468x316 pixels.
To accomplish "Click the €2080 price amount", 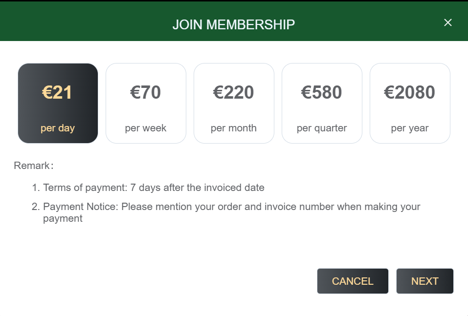I will (x=410, y=92).
